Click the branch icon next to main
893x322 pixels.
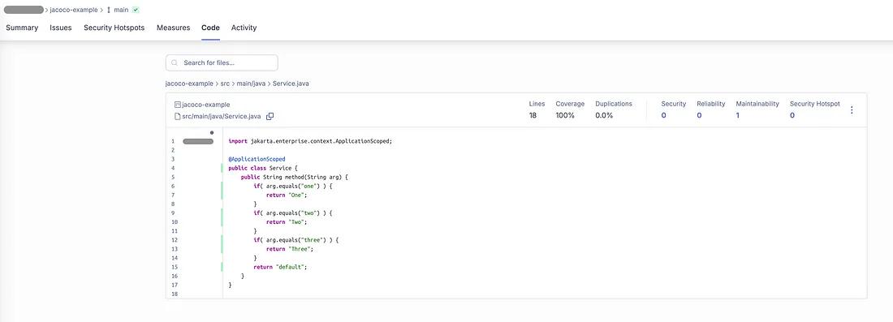tap(109, 10)
